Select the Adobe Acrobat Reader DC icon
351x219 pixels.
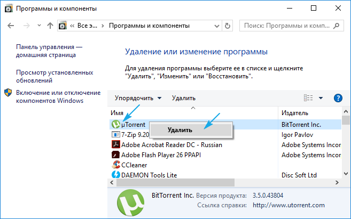[115, 144]
